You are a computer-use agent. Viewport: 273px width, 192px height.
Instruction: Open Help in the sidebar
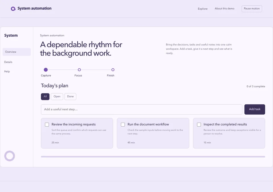pyautogui.click(x=7, y=71)
